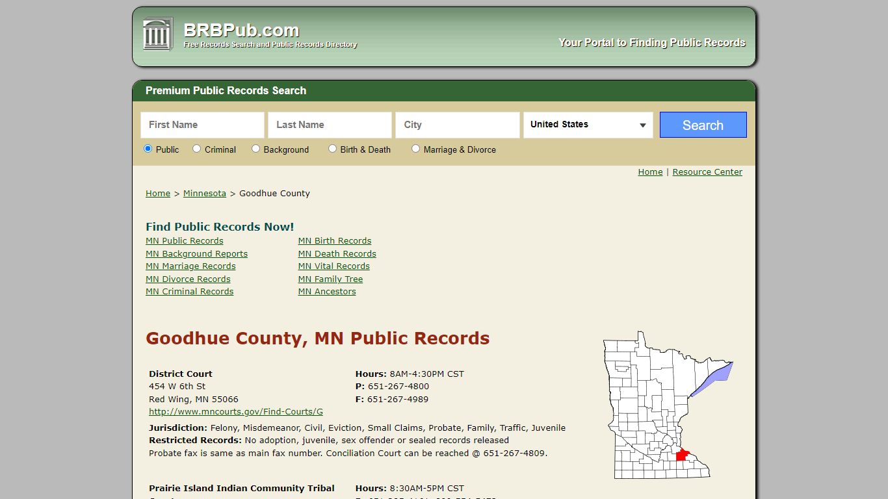
Task: Open the BRBPub.com site title
Action: pos(241,30)
